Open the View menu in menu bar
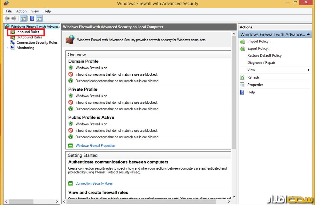Image resolution: width=315 pixels, height=205 pixels. click(35, 11)
